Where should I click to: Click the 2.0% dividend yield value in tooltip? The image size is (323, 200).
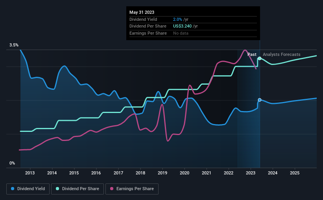(x=177, y=19)
